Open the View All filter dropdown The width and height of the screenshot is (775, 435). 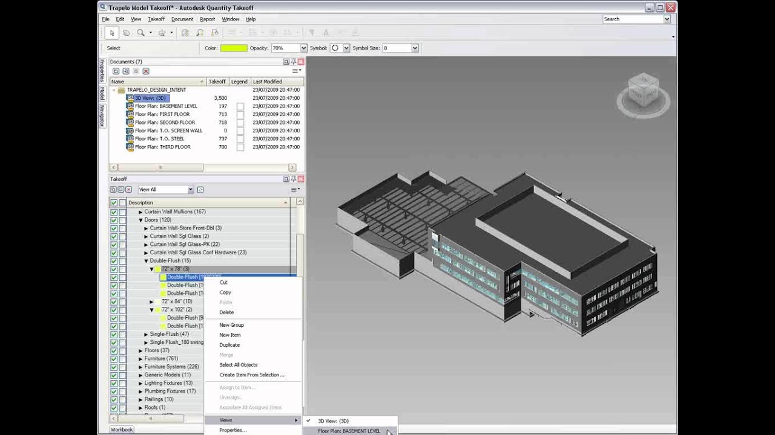190,190
